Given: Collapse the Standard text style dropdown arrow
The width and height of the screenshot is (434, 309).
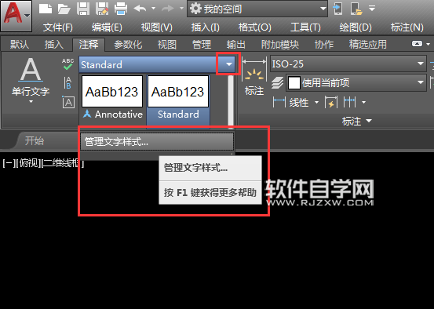Looking at the screenshot, I should pyautogui.click(x=228, y=64).
